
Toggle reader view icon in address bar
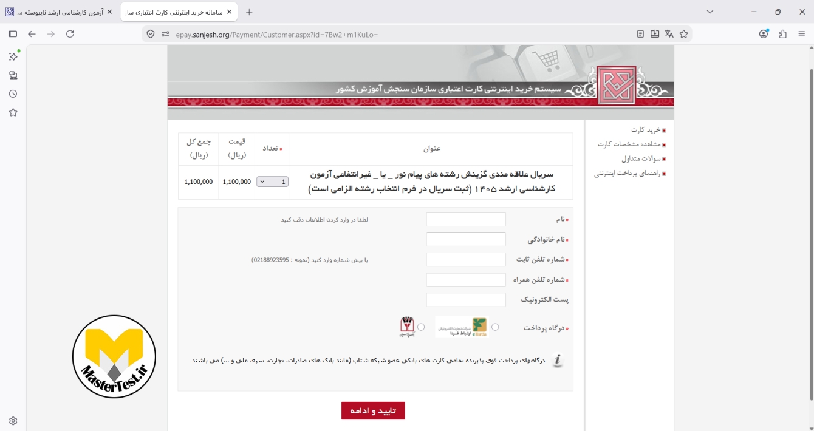click(x=640, y=34)
